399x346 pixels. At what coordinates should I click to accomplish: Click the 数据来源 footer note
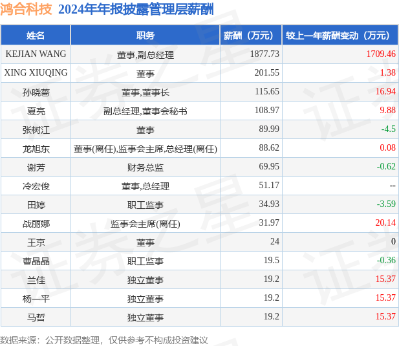coord(104,340)
